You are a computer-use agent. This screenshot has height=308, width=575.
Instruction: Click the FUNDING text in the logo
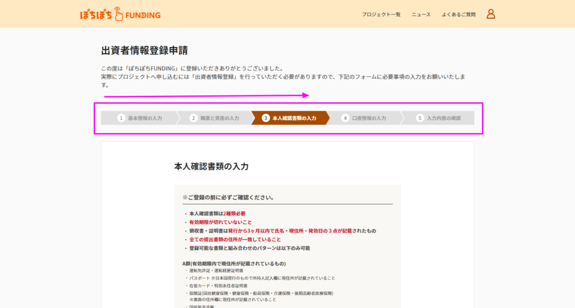click(x=143, y=15)
